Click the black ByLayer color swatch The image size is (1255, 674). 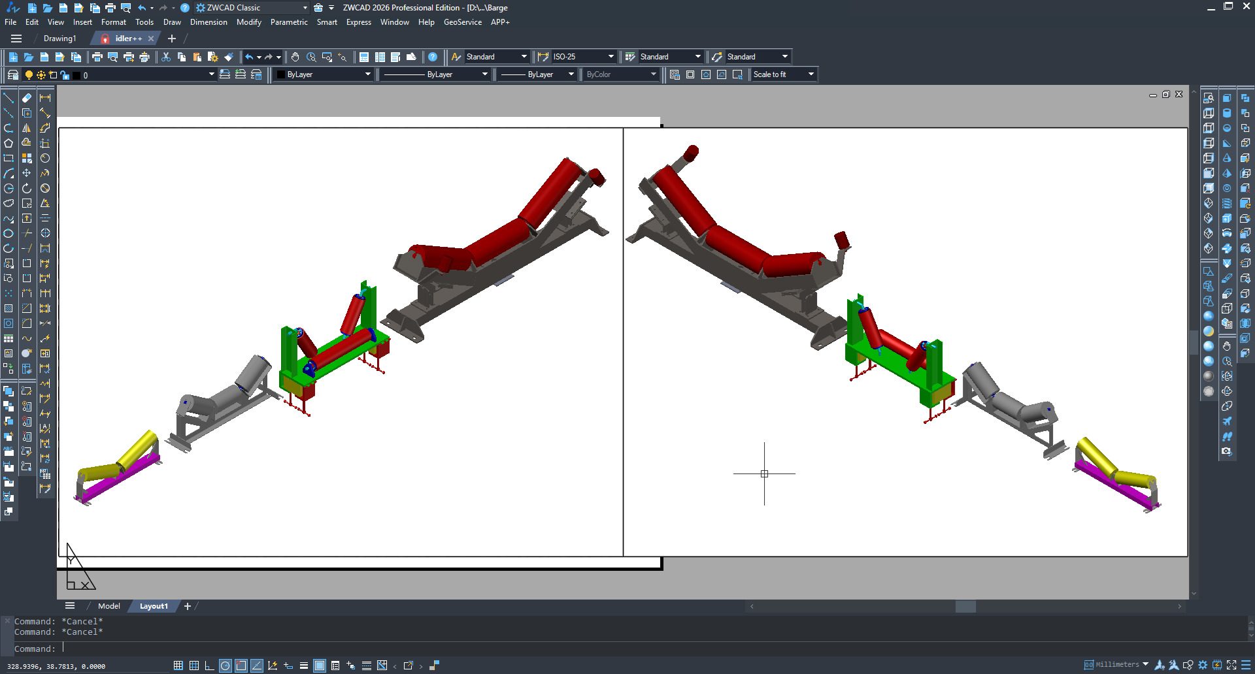pyautogui.click(x=281, y=74)
